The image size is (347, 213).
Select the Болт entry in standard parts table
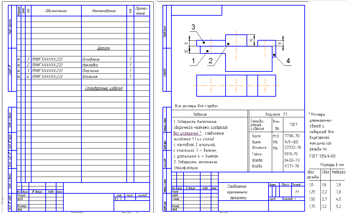coord(256,136)
